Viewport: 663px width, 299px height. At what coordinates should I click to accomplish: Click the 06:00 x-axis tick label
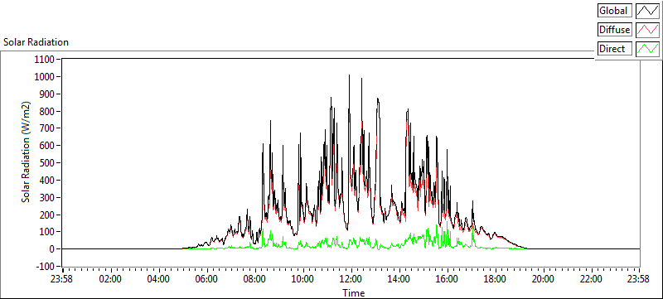(x=206, y=279)
